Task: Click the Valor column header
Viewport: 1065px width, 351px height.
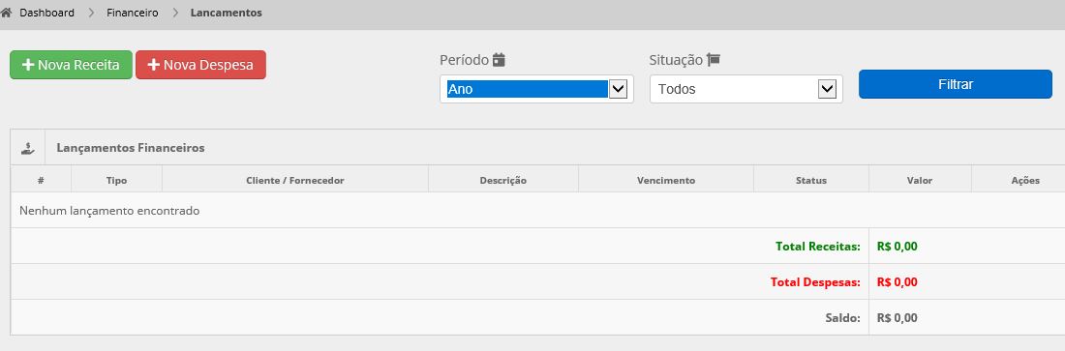Action: click(920, 181)
